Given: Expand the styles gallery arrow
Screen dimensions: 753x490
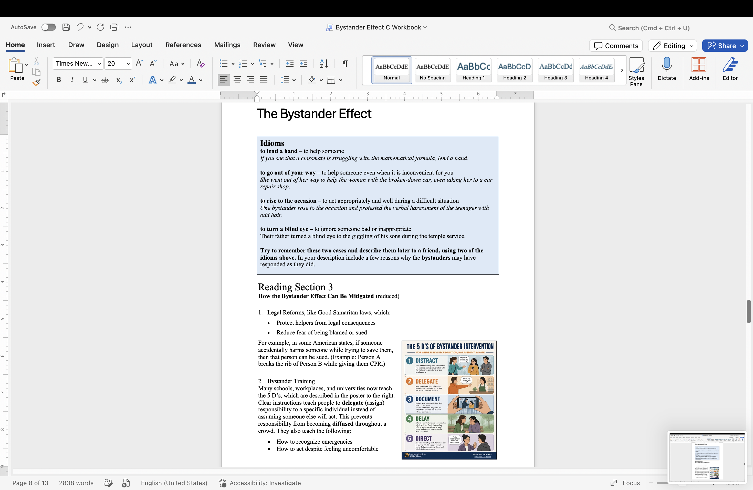Looking at the screenshot, I should 622,70.
